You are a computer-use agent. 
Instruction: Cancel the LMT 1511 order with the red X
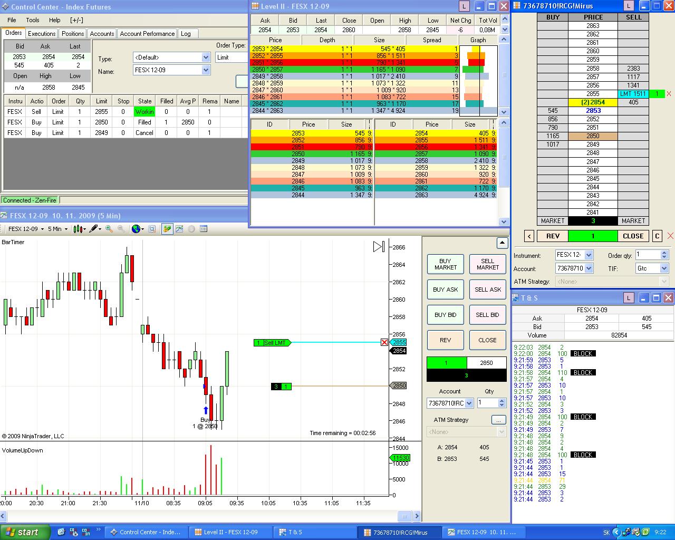pos(669,94)
